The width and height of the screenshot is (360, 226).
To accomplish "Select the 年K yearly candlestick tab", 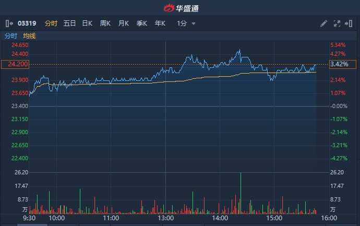I will point(160,23).
